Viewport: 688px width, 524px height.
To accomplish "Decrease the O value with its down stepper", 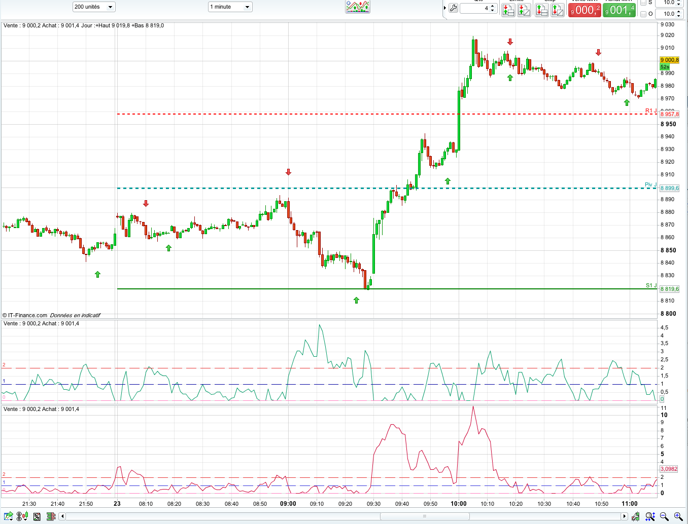I will point(679,16).
